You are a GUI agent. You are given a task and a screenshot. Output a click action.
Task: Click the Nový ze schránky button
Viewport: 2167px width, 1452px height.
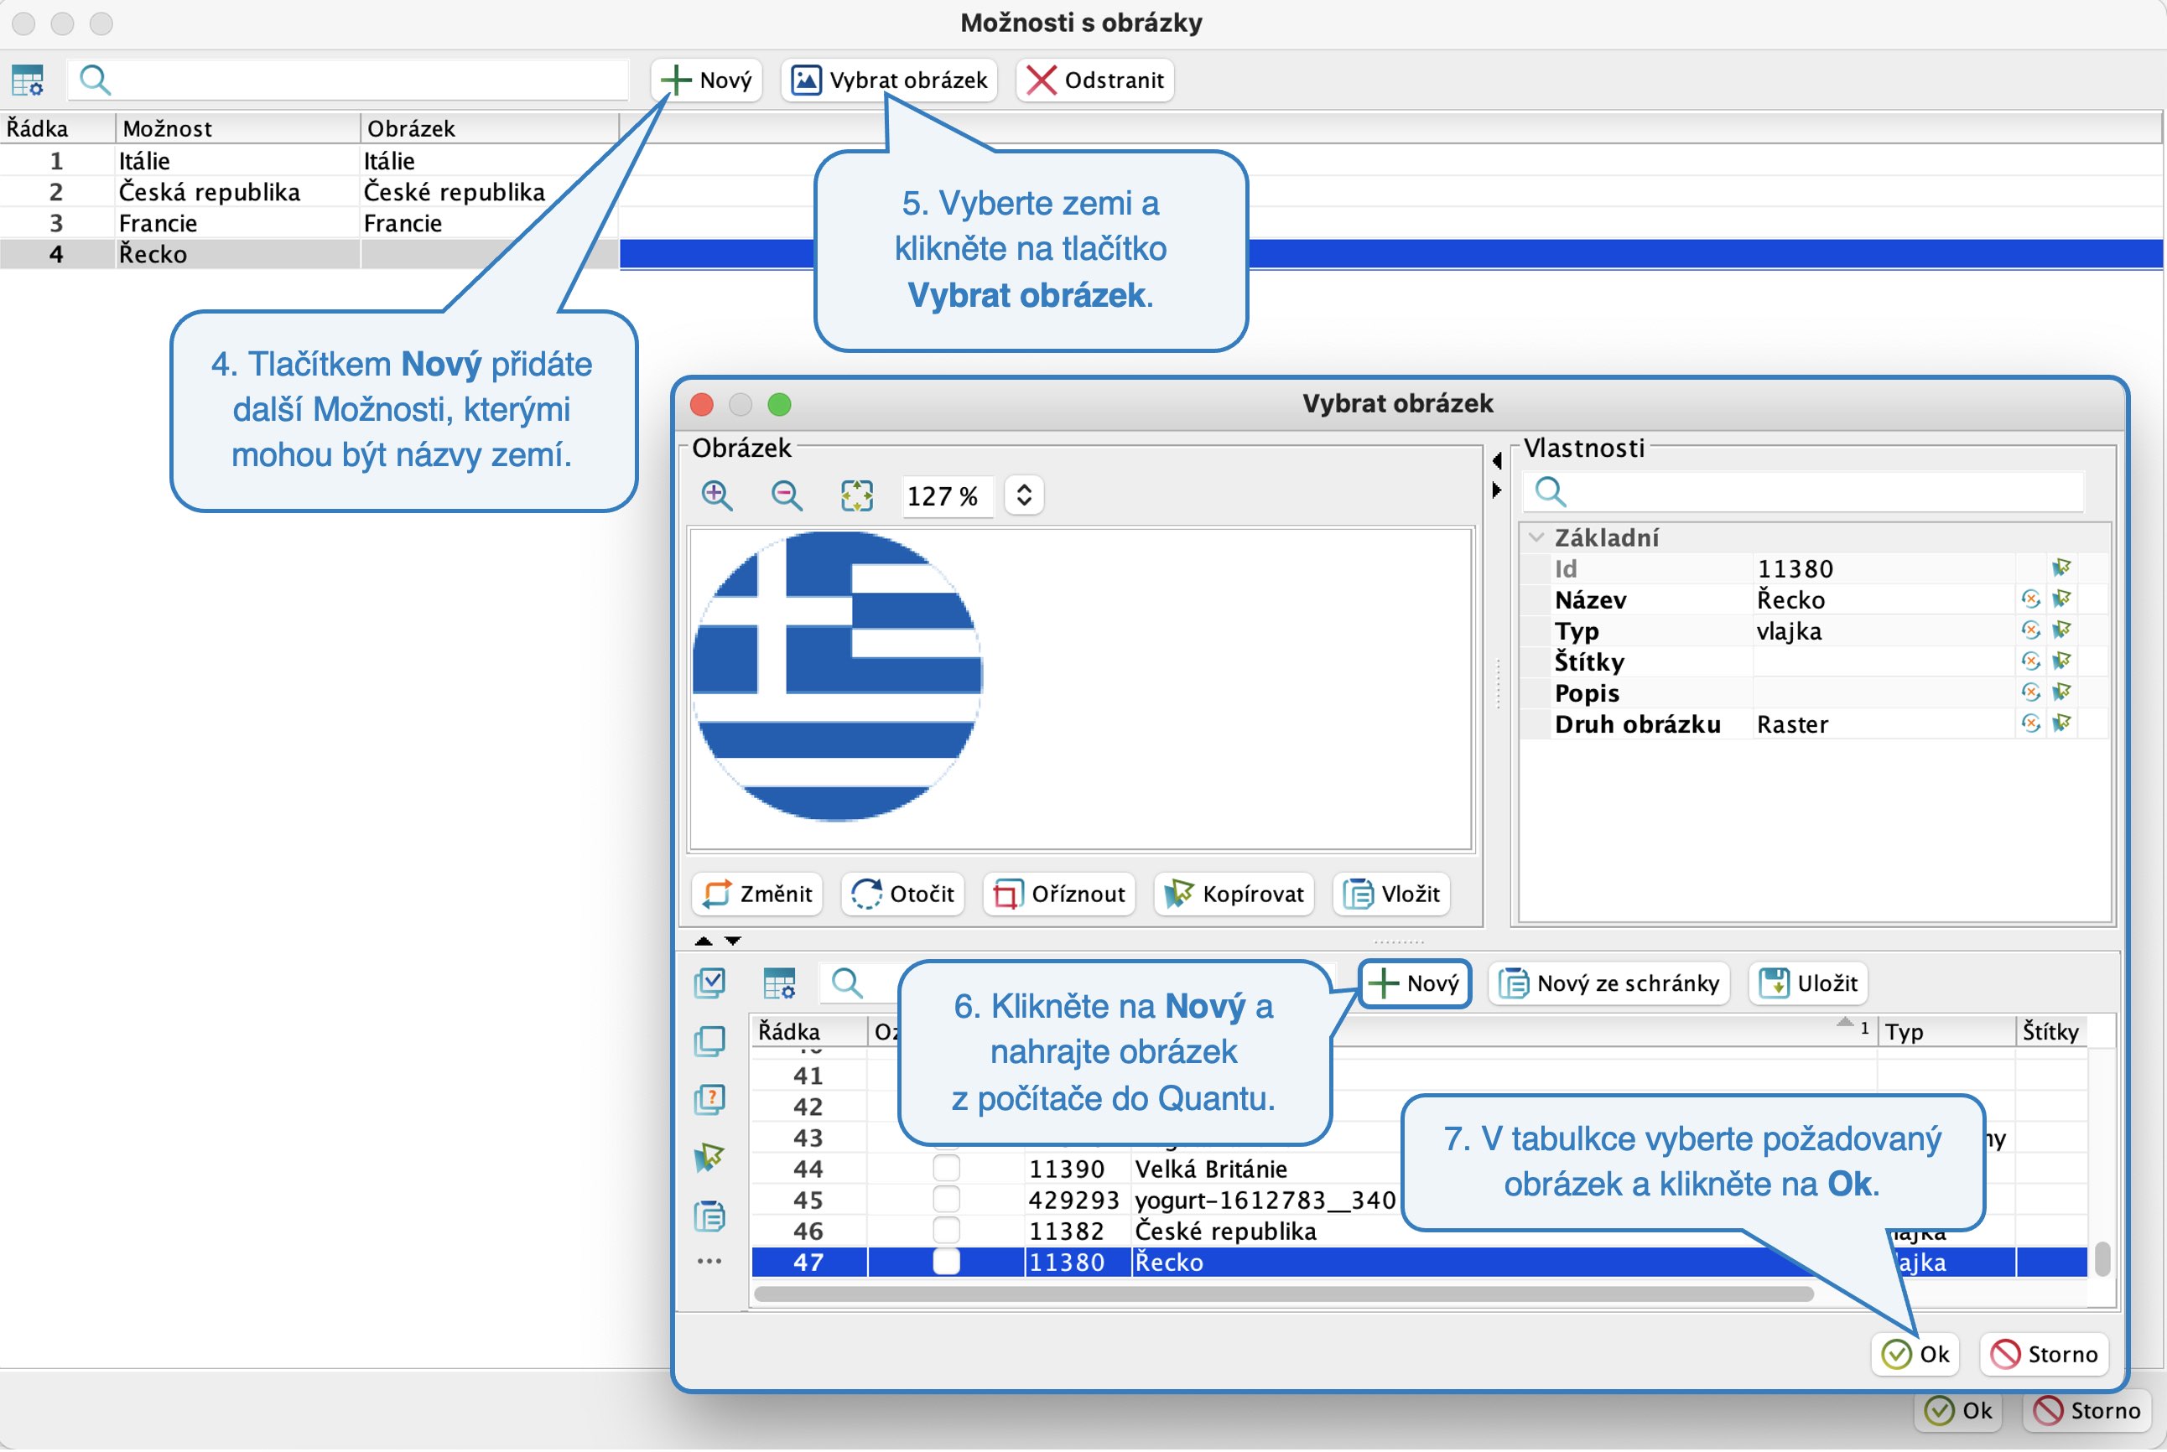(x=1609, y=983)
